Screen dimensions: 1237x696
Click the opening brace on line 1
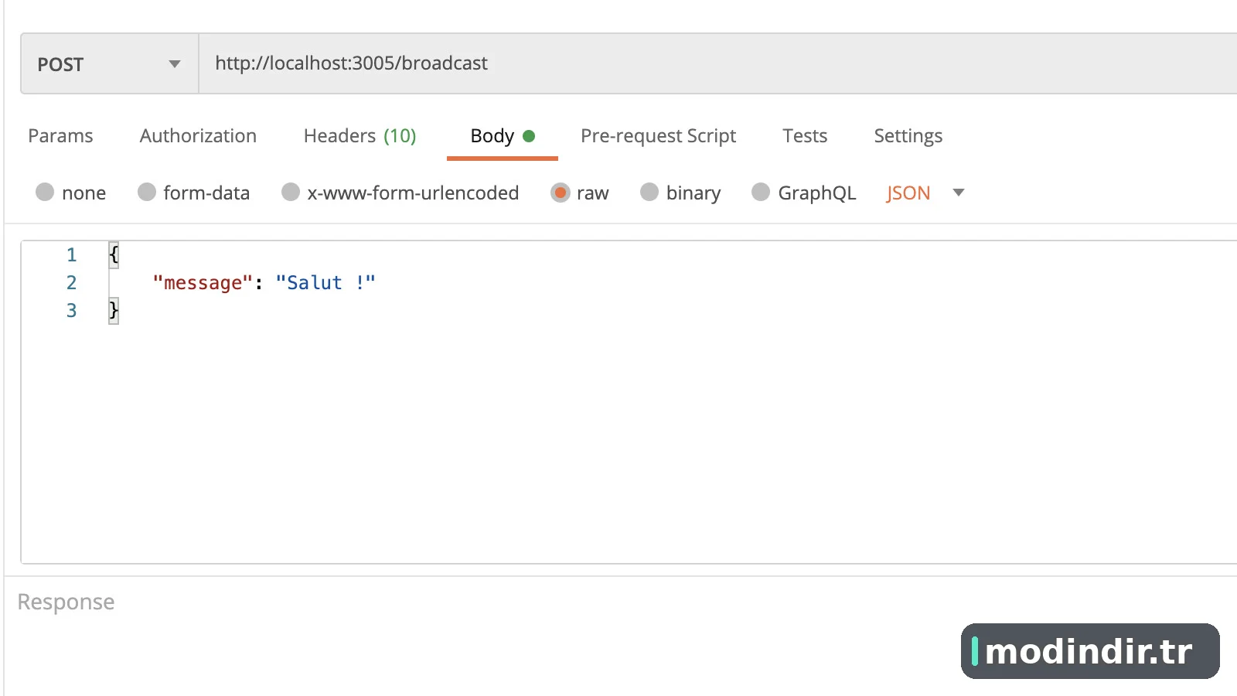pyautogui.click(x=114, y=254)
